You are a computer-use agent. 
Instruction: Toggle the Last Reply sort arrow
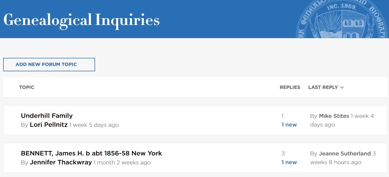pyautogui.click(x=342, y=88)
